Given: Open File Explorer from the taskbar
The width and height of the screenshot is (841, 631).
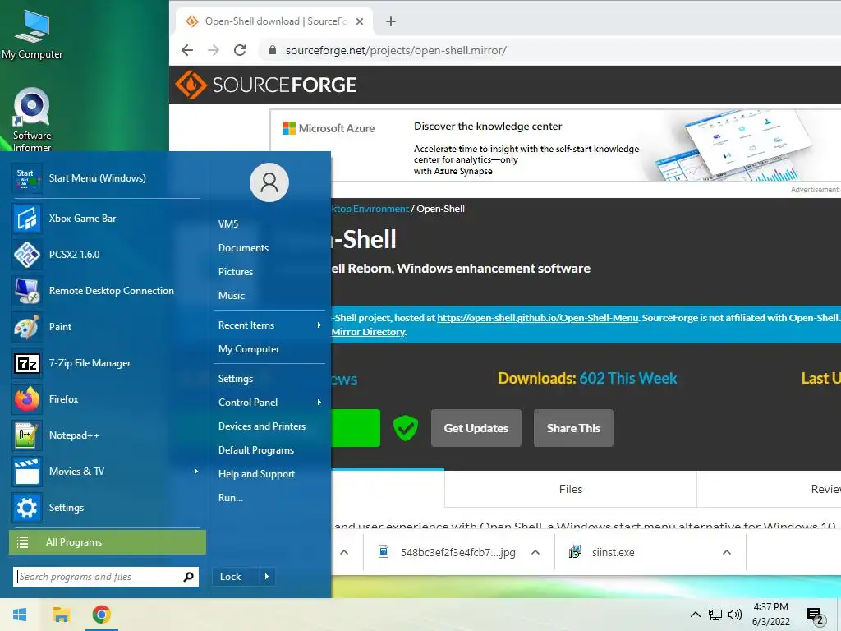Looking at the screenshot, I should coord(61,615).
